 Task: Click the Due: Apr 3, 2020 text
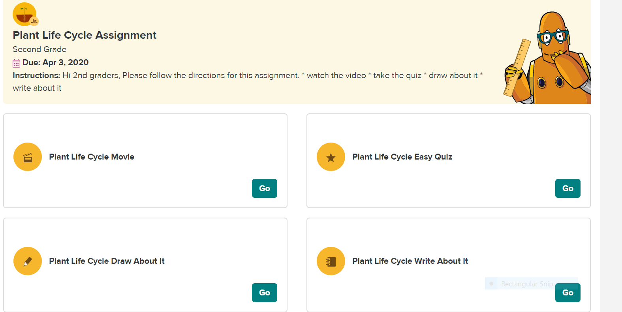55,62
